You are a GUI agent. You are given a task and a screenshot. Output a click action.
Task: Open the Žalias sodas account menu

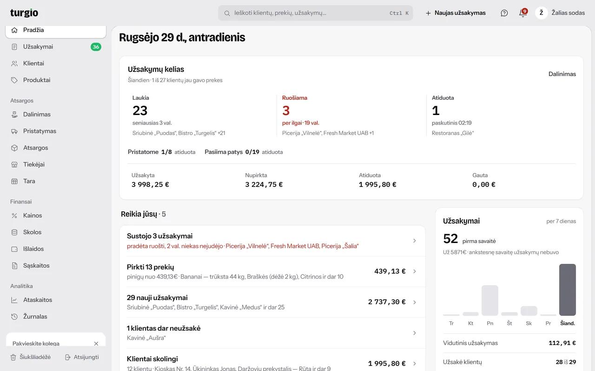pos(561,13)
